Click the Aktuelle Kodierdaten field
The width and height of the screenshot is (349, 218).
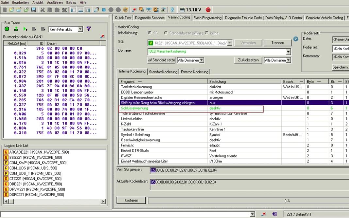pos(249,185)
